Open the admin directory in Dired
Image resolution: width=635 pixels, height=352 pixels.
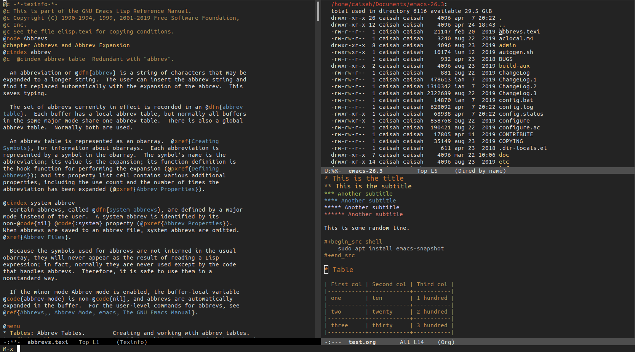tap(507, 45)
